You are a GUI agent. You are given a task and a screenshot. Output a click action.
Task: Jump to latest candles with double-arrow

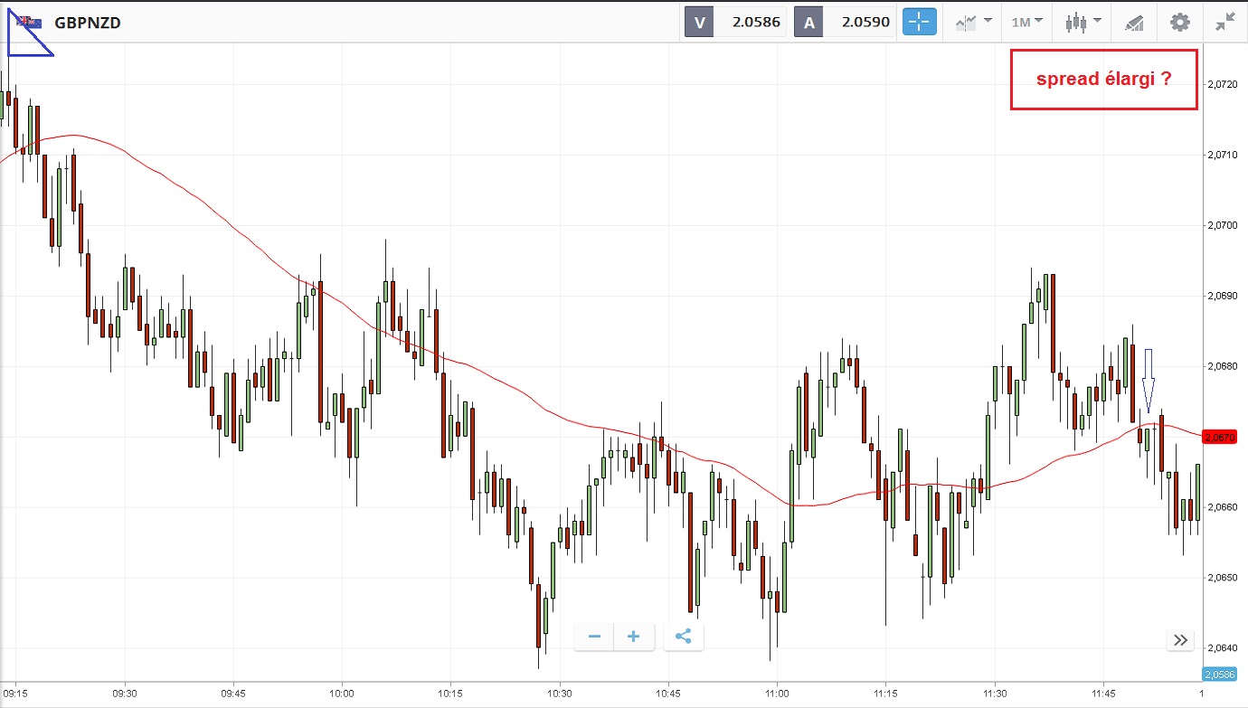pyautogui.click(x=1180, y=640)
